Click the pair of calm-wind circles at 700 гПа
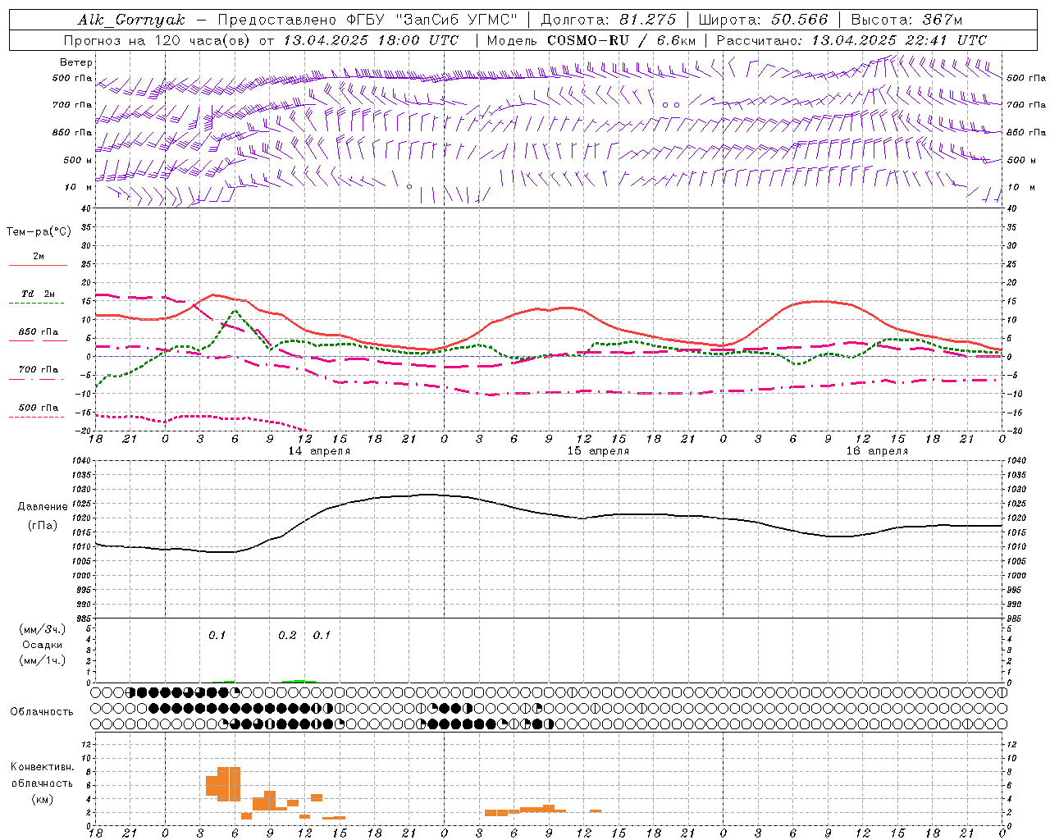 [x=671, y=105]
